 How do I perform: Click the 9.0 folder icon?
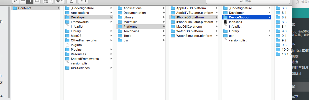pyautogui.click(x=278, y=31)
